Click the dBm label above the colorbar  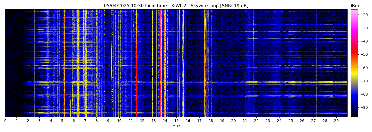pyautogui.click(x=354, y=6)
